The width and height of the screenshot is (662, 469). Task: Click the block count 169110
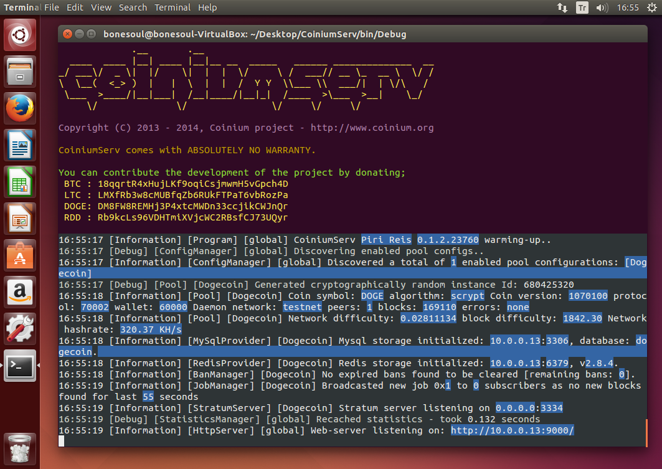(x=440, y=307)
